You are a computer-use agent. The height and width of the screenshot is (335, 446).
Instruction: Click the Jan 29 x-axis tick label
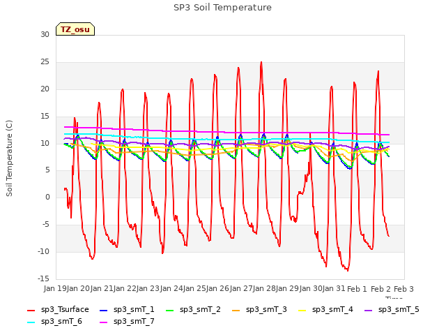coord(288,288)
